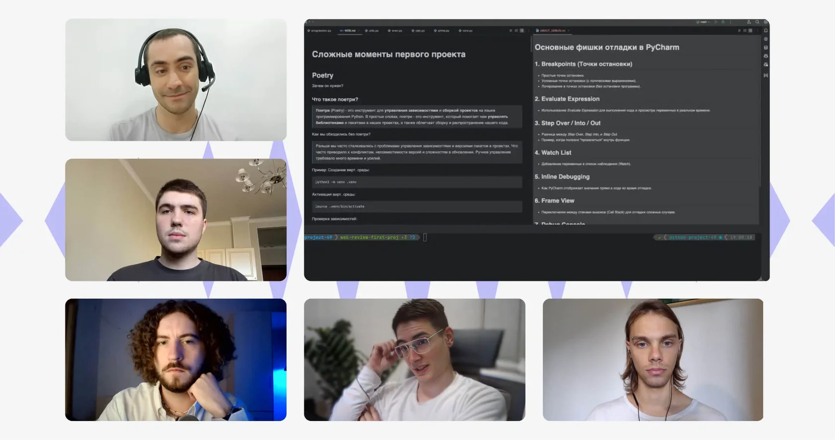
Task: Open the main run configuration dropdown
Action: (703, 22)
